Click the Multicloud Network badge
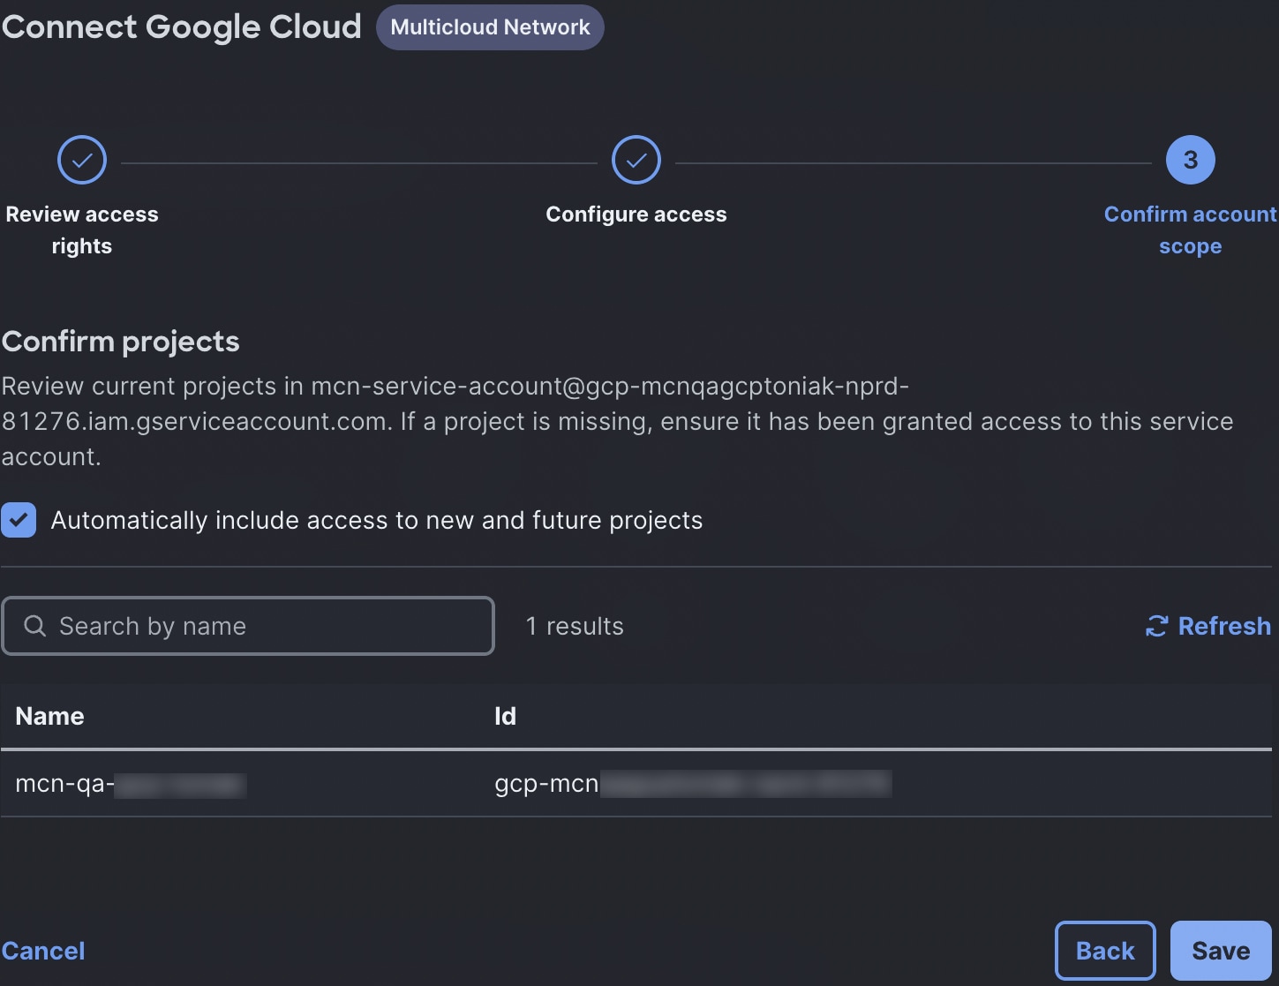The image size is (1279, 986). pyautogui.click(x=490, y=27)
